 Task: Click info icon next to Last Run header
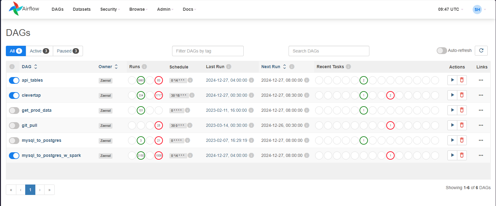pos(229,67)
